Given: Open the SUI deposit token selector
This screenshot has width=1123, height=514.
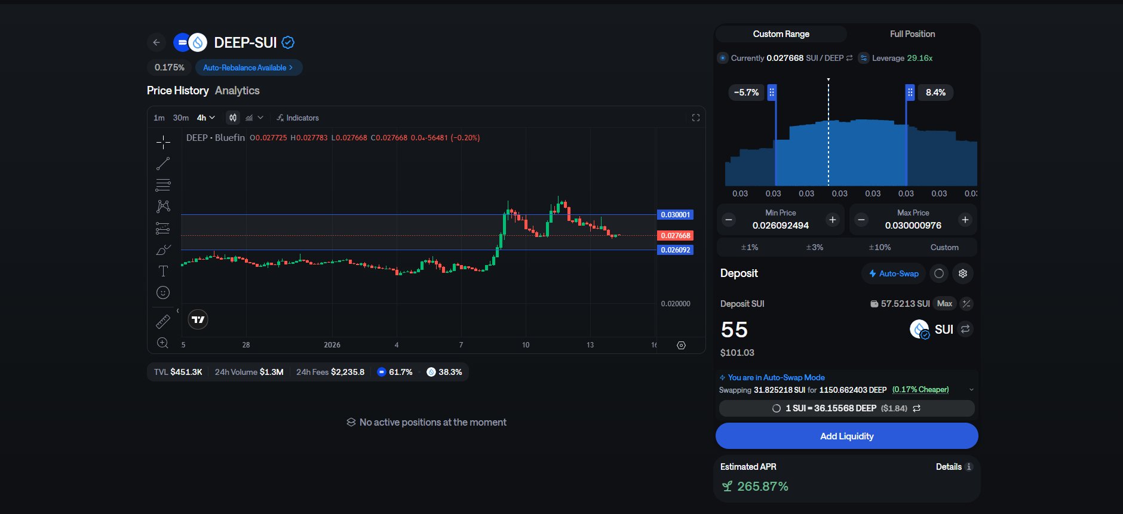Looking at the screenshot, I should 931,329.
